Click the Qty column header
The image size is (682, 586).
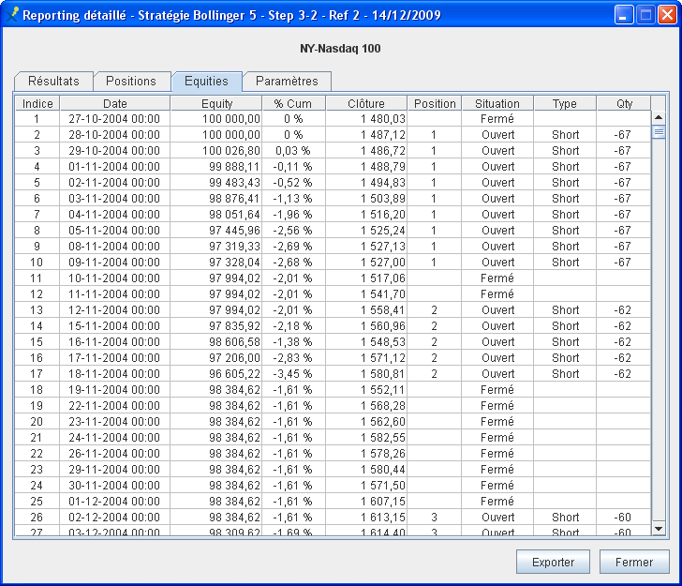pos(624,103)
